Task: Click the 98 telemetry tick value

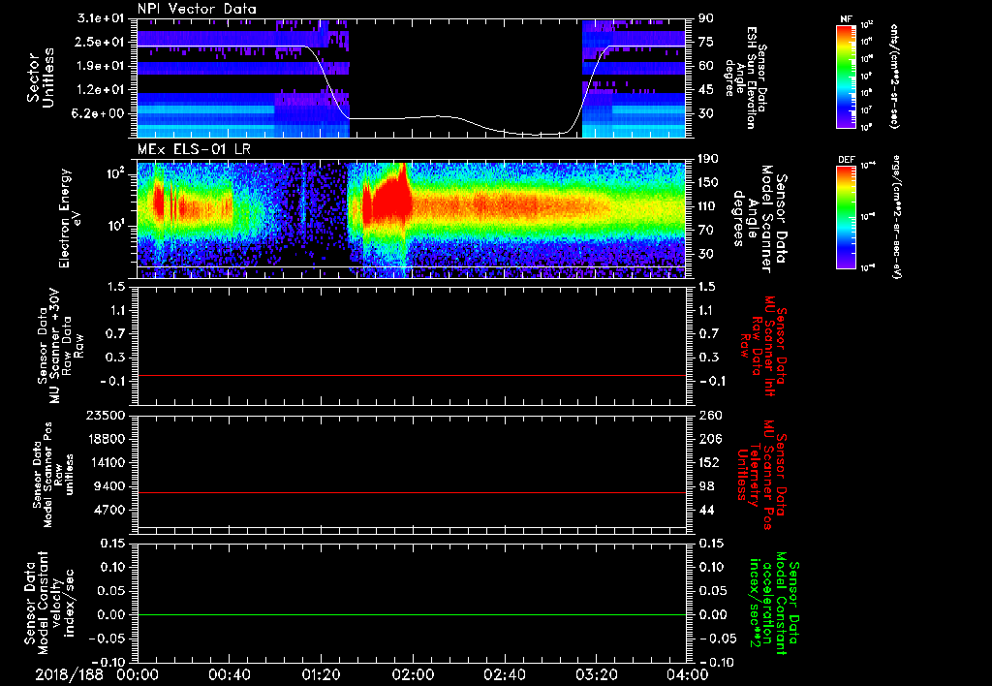Action: (706, 486)
